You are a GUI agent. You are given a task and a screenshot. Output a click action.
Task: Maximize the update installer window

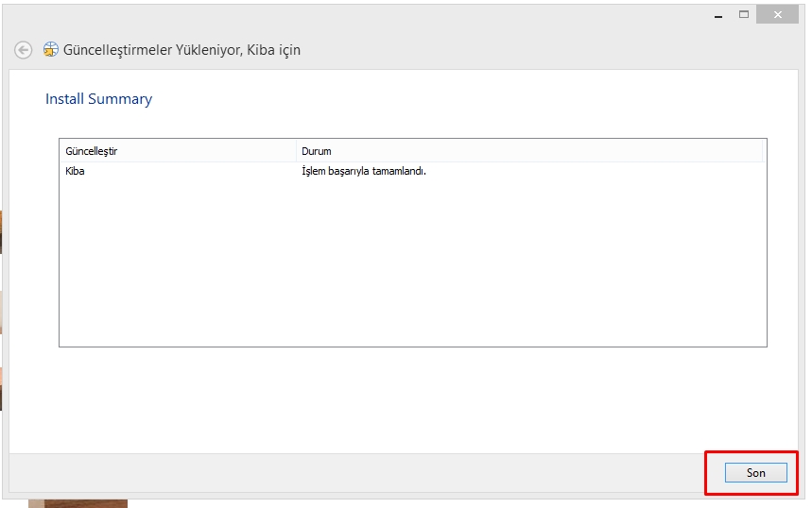coord(744,14)
